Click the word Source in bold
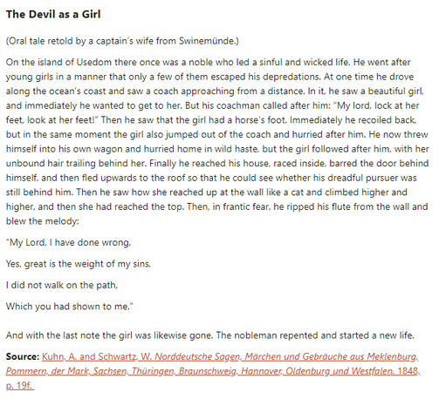 click(x=23, y=356)
